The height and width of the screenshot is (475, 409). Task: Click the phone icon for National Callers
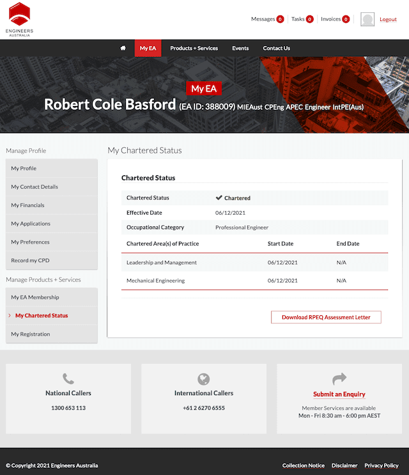click(68, 378)
